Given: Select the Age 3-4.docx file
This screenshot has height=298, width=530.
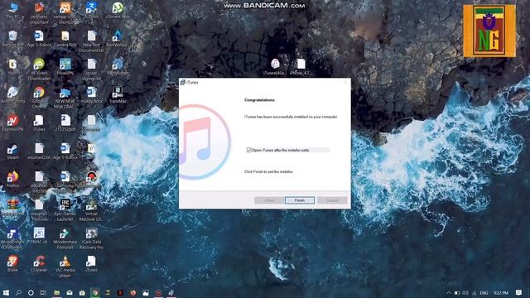Looking at the screenshot, I should pos(39,39).
